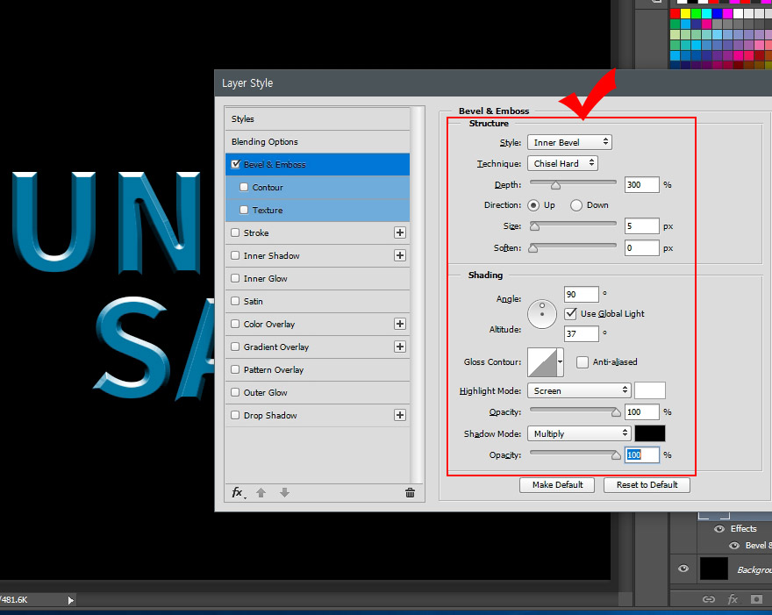772x615 pixels.
Task: Uncheck the Bevel & Emboss checkbox
Action: click(236, 164)
